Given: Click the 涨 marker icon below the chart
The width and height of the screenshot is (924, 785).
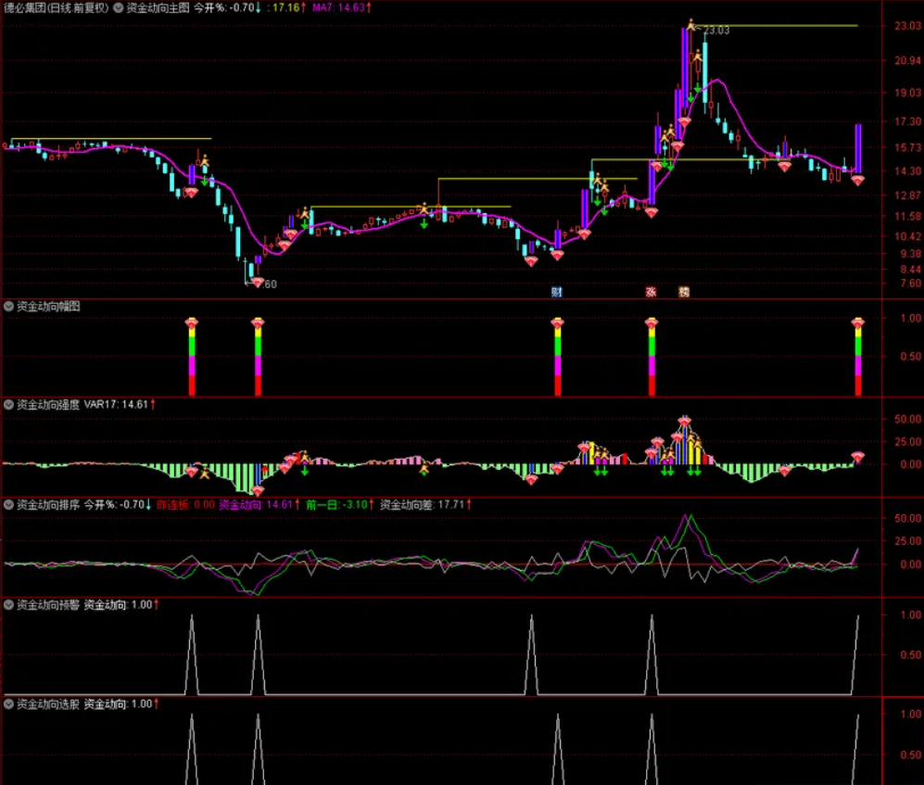Looking at the screenshot, I should 651,292.
